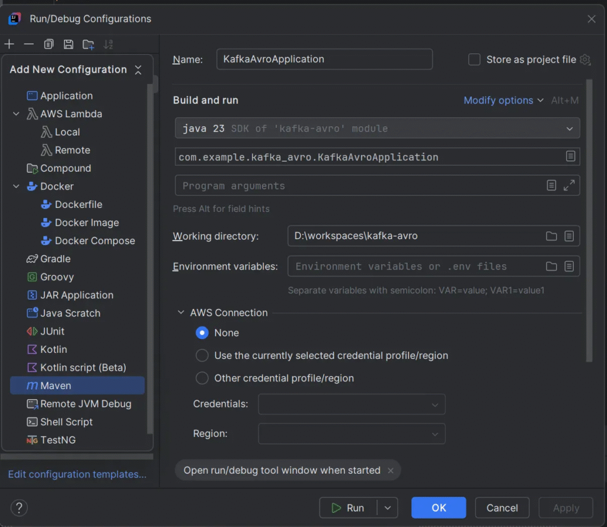The image size is (607, 527).
Task: Open the java 23 SDK dropdown
Action: click(x=377, y=128)
